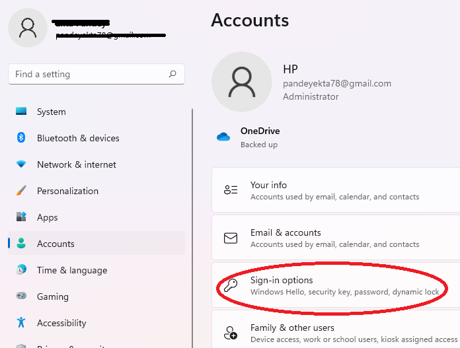Click the Accessibility figure icon

click(x=21, y=323)
